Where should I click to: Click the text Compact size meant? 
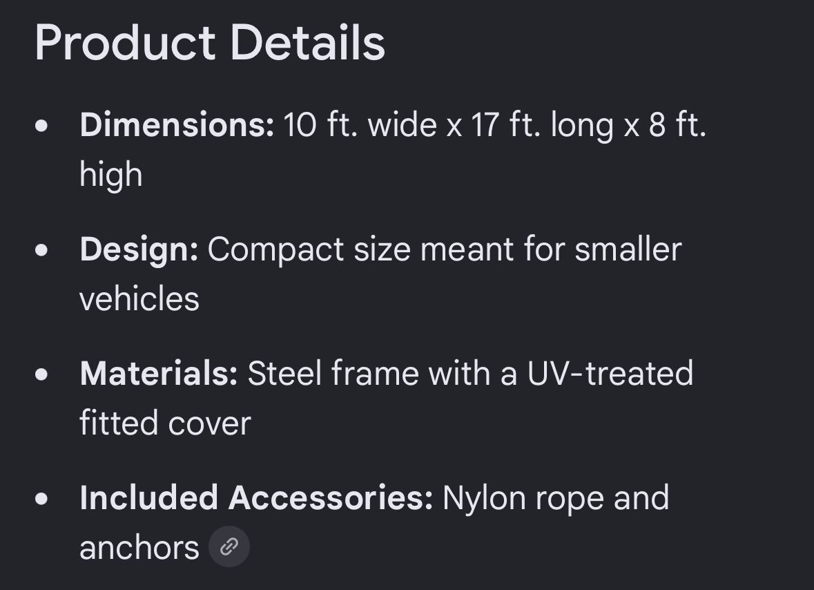(x=361, y=250)
